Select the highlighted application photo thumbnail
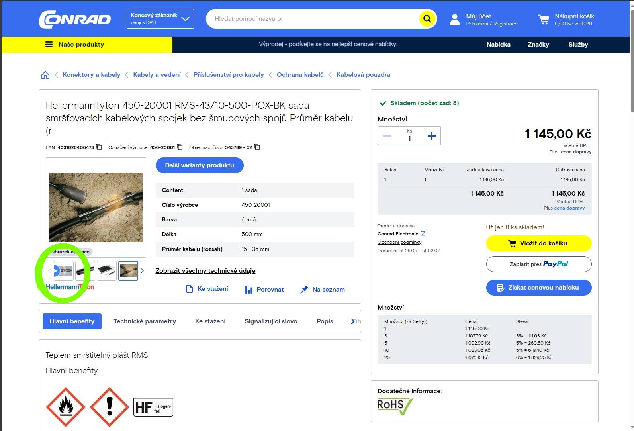Viewport: 634px width, 431px height. click(128, 271)
